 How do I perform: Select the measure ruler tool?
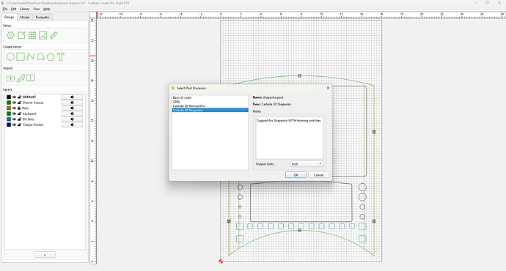(x=54, y=35)
